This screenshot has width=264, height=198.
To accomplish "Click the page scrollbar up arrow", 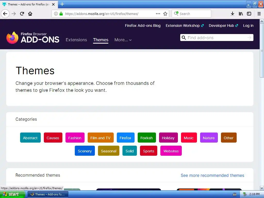I will pyautogui.click(x=262, y=21).
